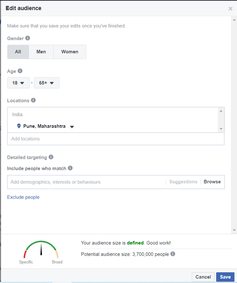Click the info icon beside Age
Screen dimensions: 237x283
pos(20,71)
